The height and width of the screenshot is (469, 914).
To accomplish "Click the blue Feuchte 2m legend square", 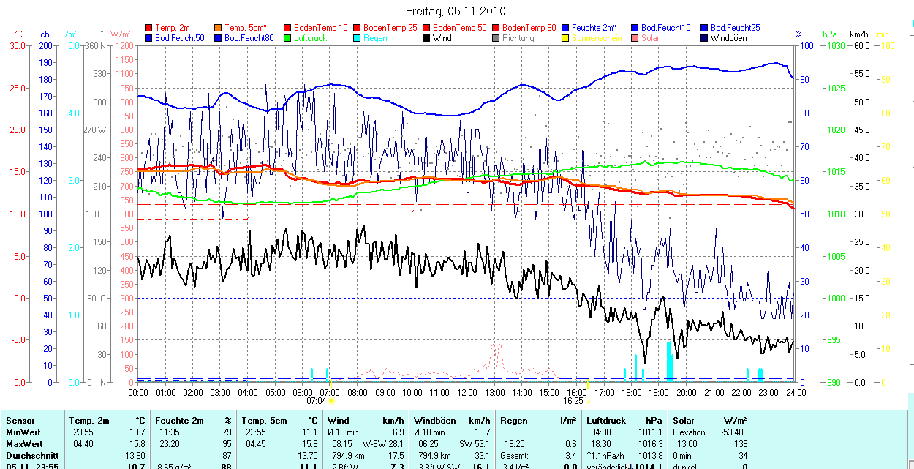I will (566, 28).
